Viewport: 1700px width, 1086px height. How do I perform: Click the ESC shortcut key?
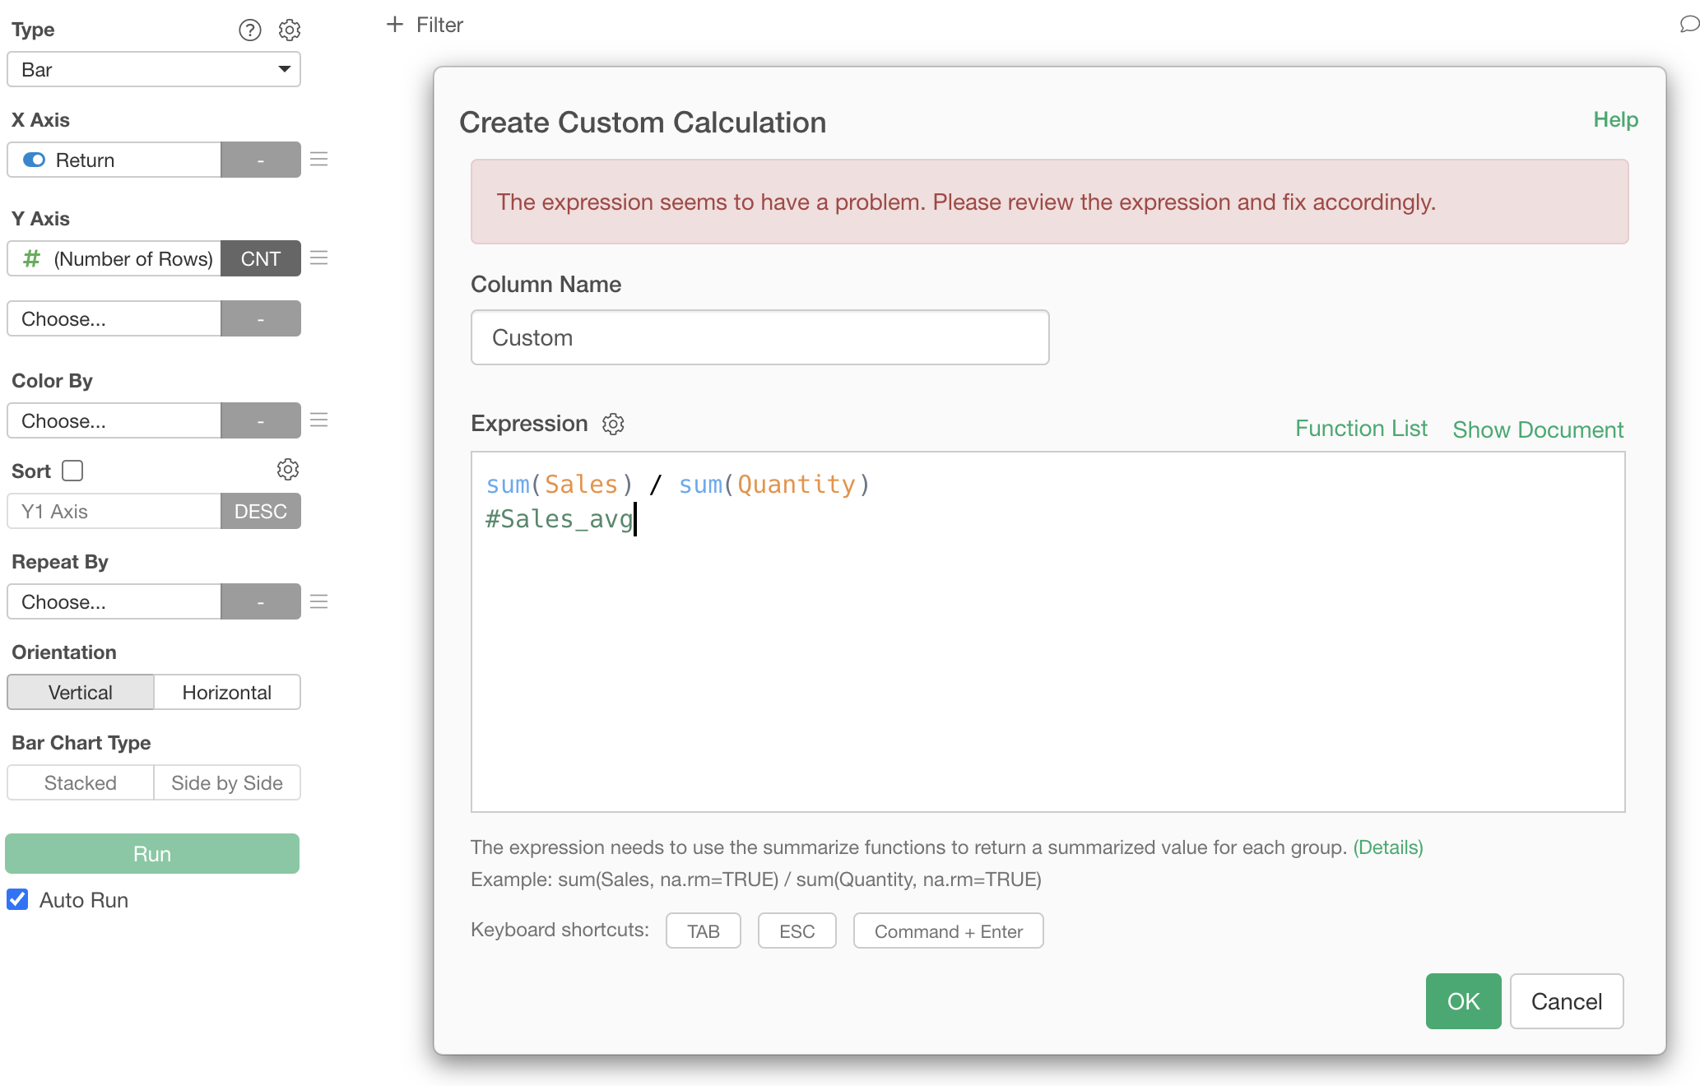797,931
